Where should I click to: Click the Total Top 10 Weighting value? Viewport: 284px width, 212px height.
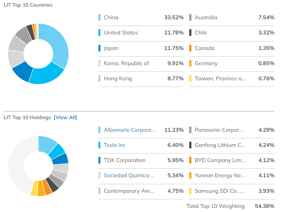[264, 206]
